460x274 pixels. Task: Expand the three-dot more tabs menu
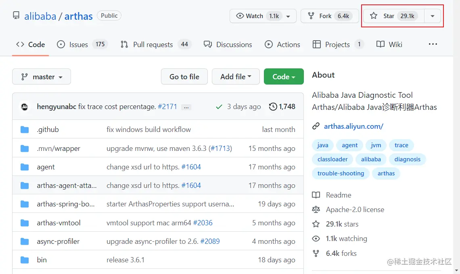433,44
